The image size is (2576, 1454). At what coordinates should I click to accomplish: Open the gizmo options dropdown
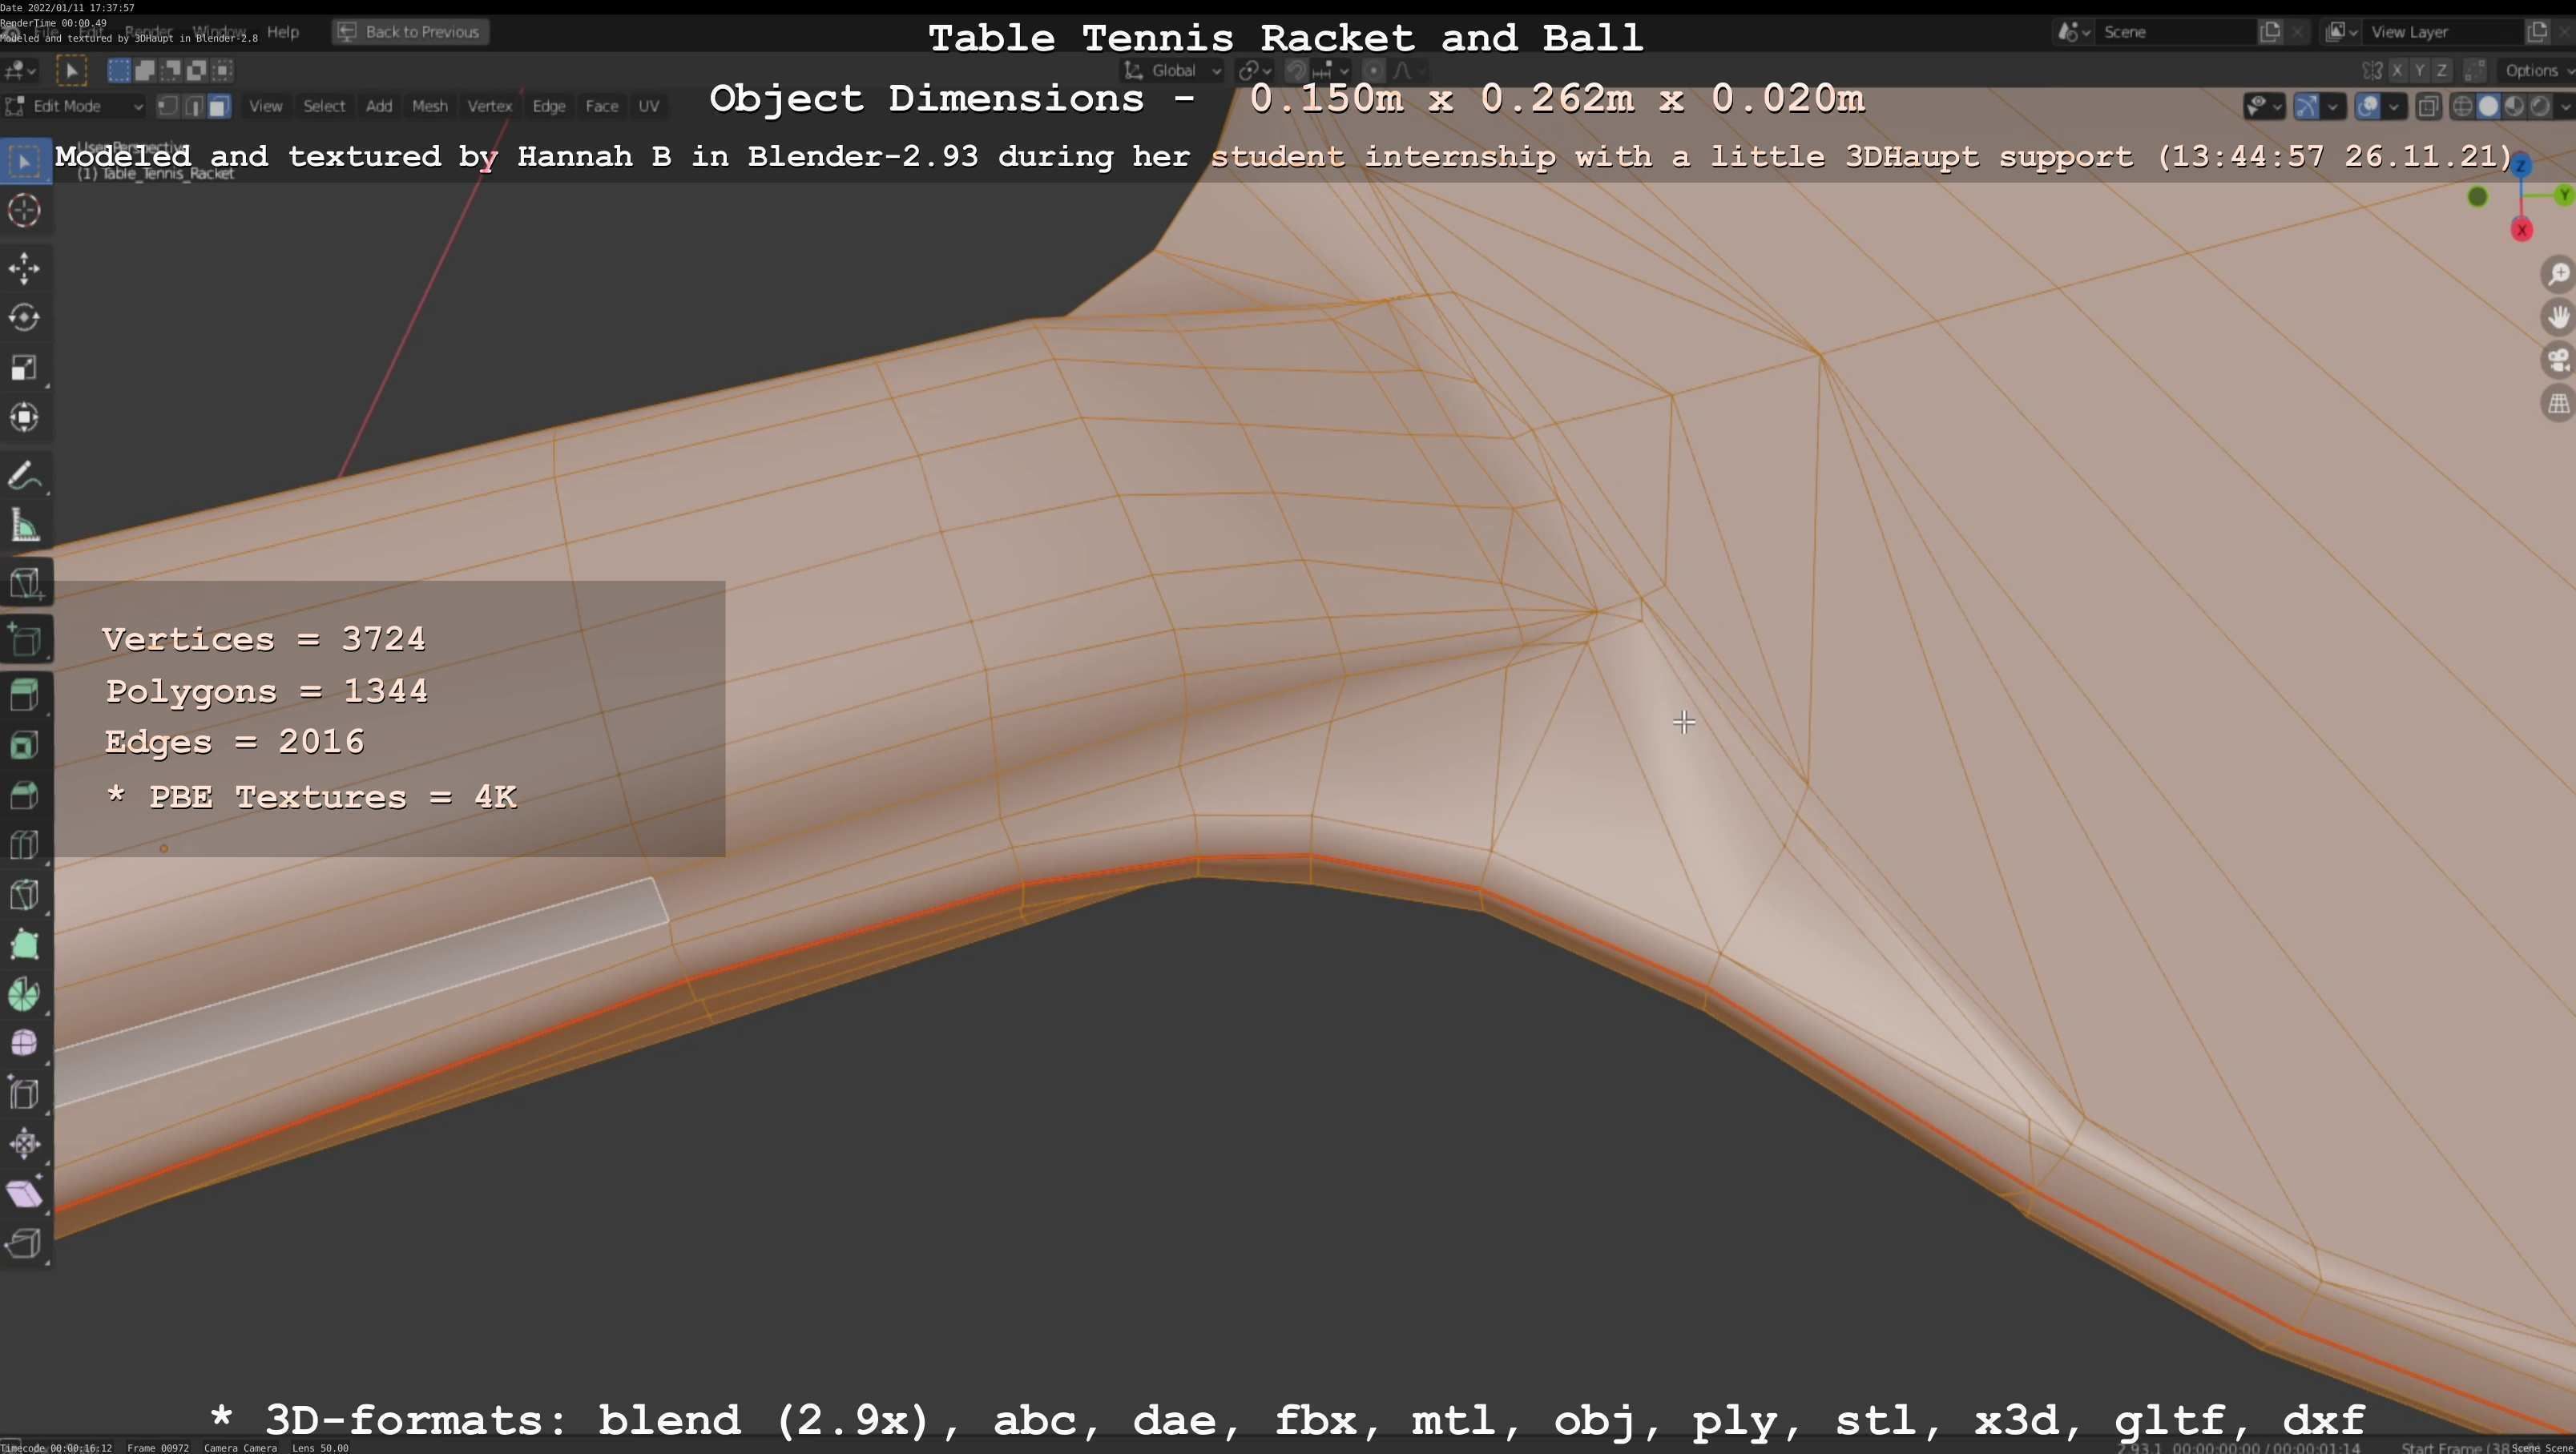tap(2332, 106)
